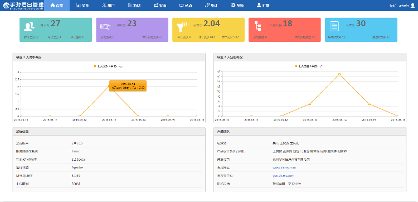Click the number 30 on blue card
The width and height of the screenshot is (418, 202).
[361, 23]
